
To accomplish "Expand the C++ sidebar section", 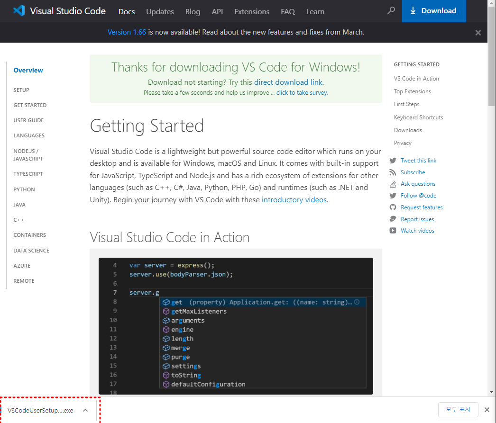I will 18,220.
